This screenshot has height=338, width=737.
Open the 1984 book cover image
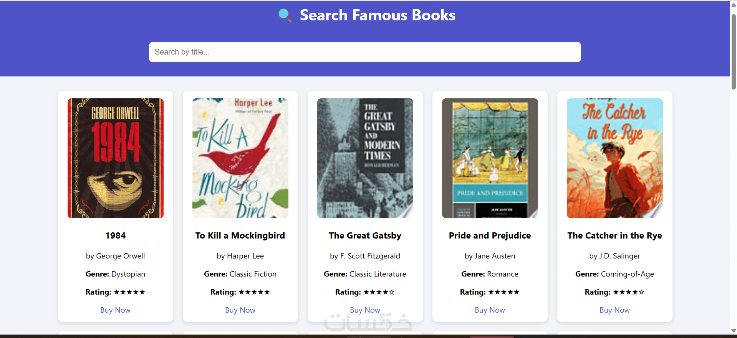pos(115,158)
